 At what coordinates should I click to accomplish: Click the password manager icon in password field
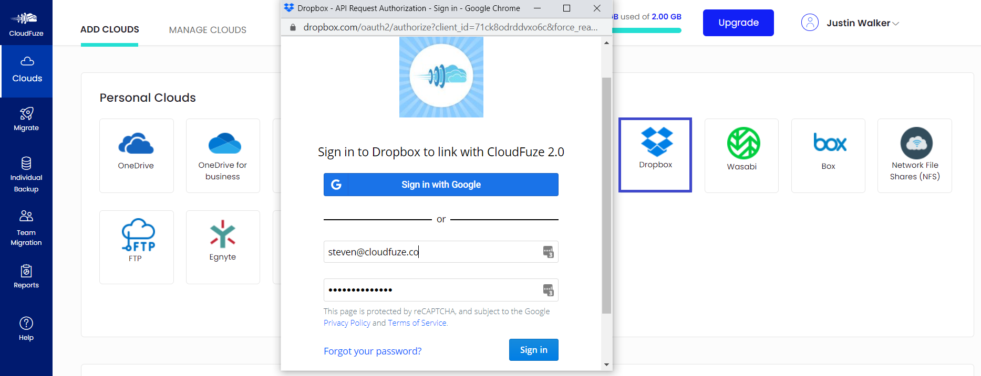click(548, 290)
